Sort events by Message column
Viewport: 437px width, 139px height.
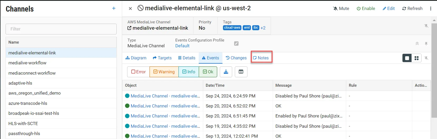coord(309,85)
